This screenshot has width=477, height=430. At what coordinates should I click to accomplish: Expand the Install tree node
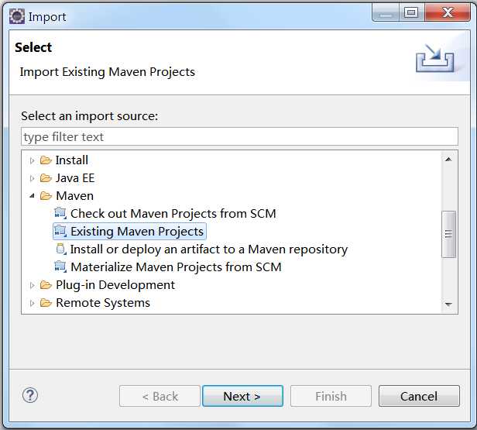pos(32,160)
